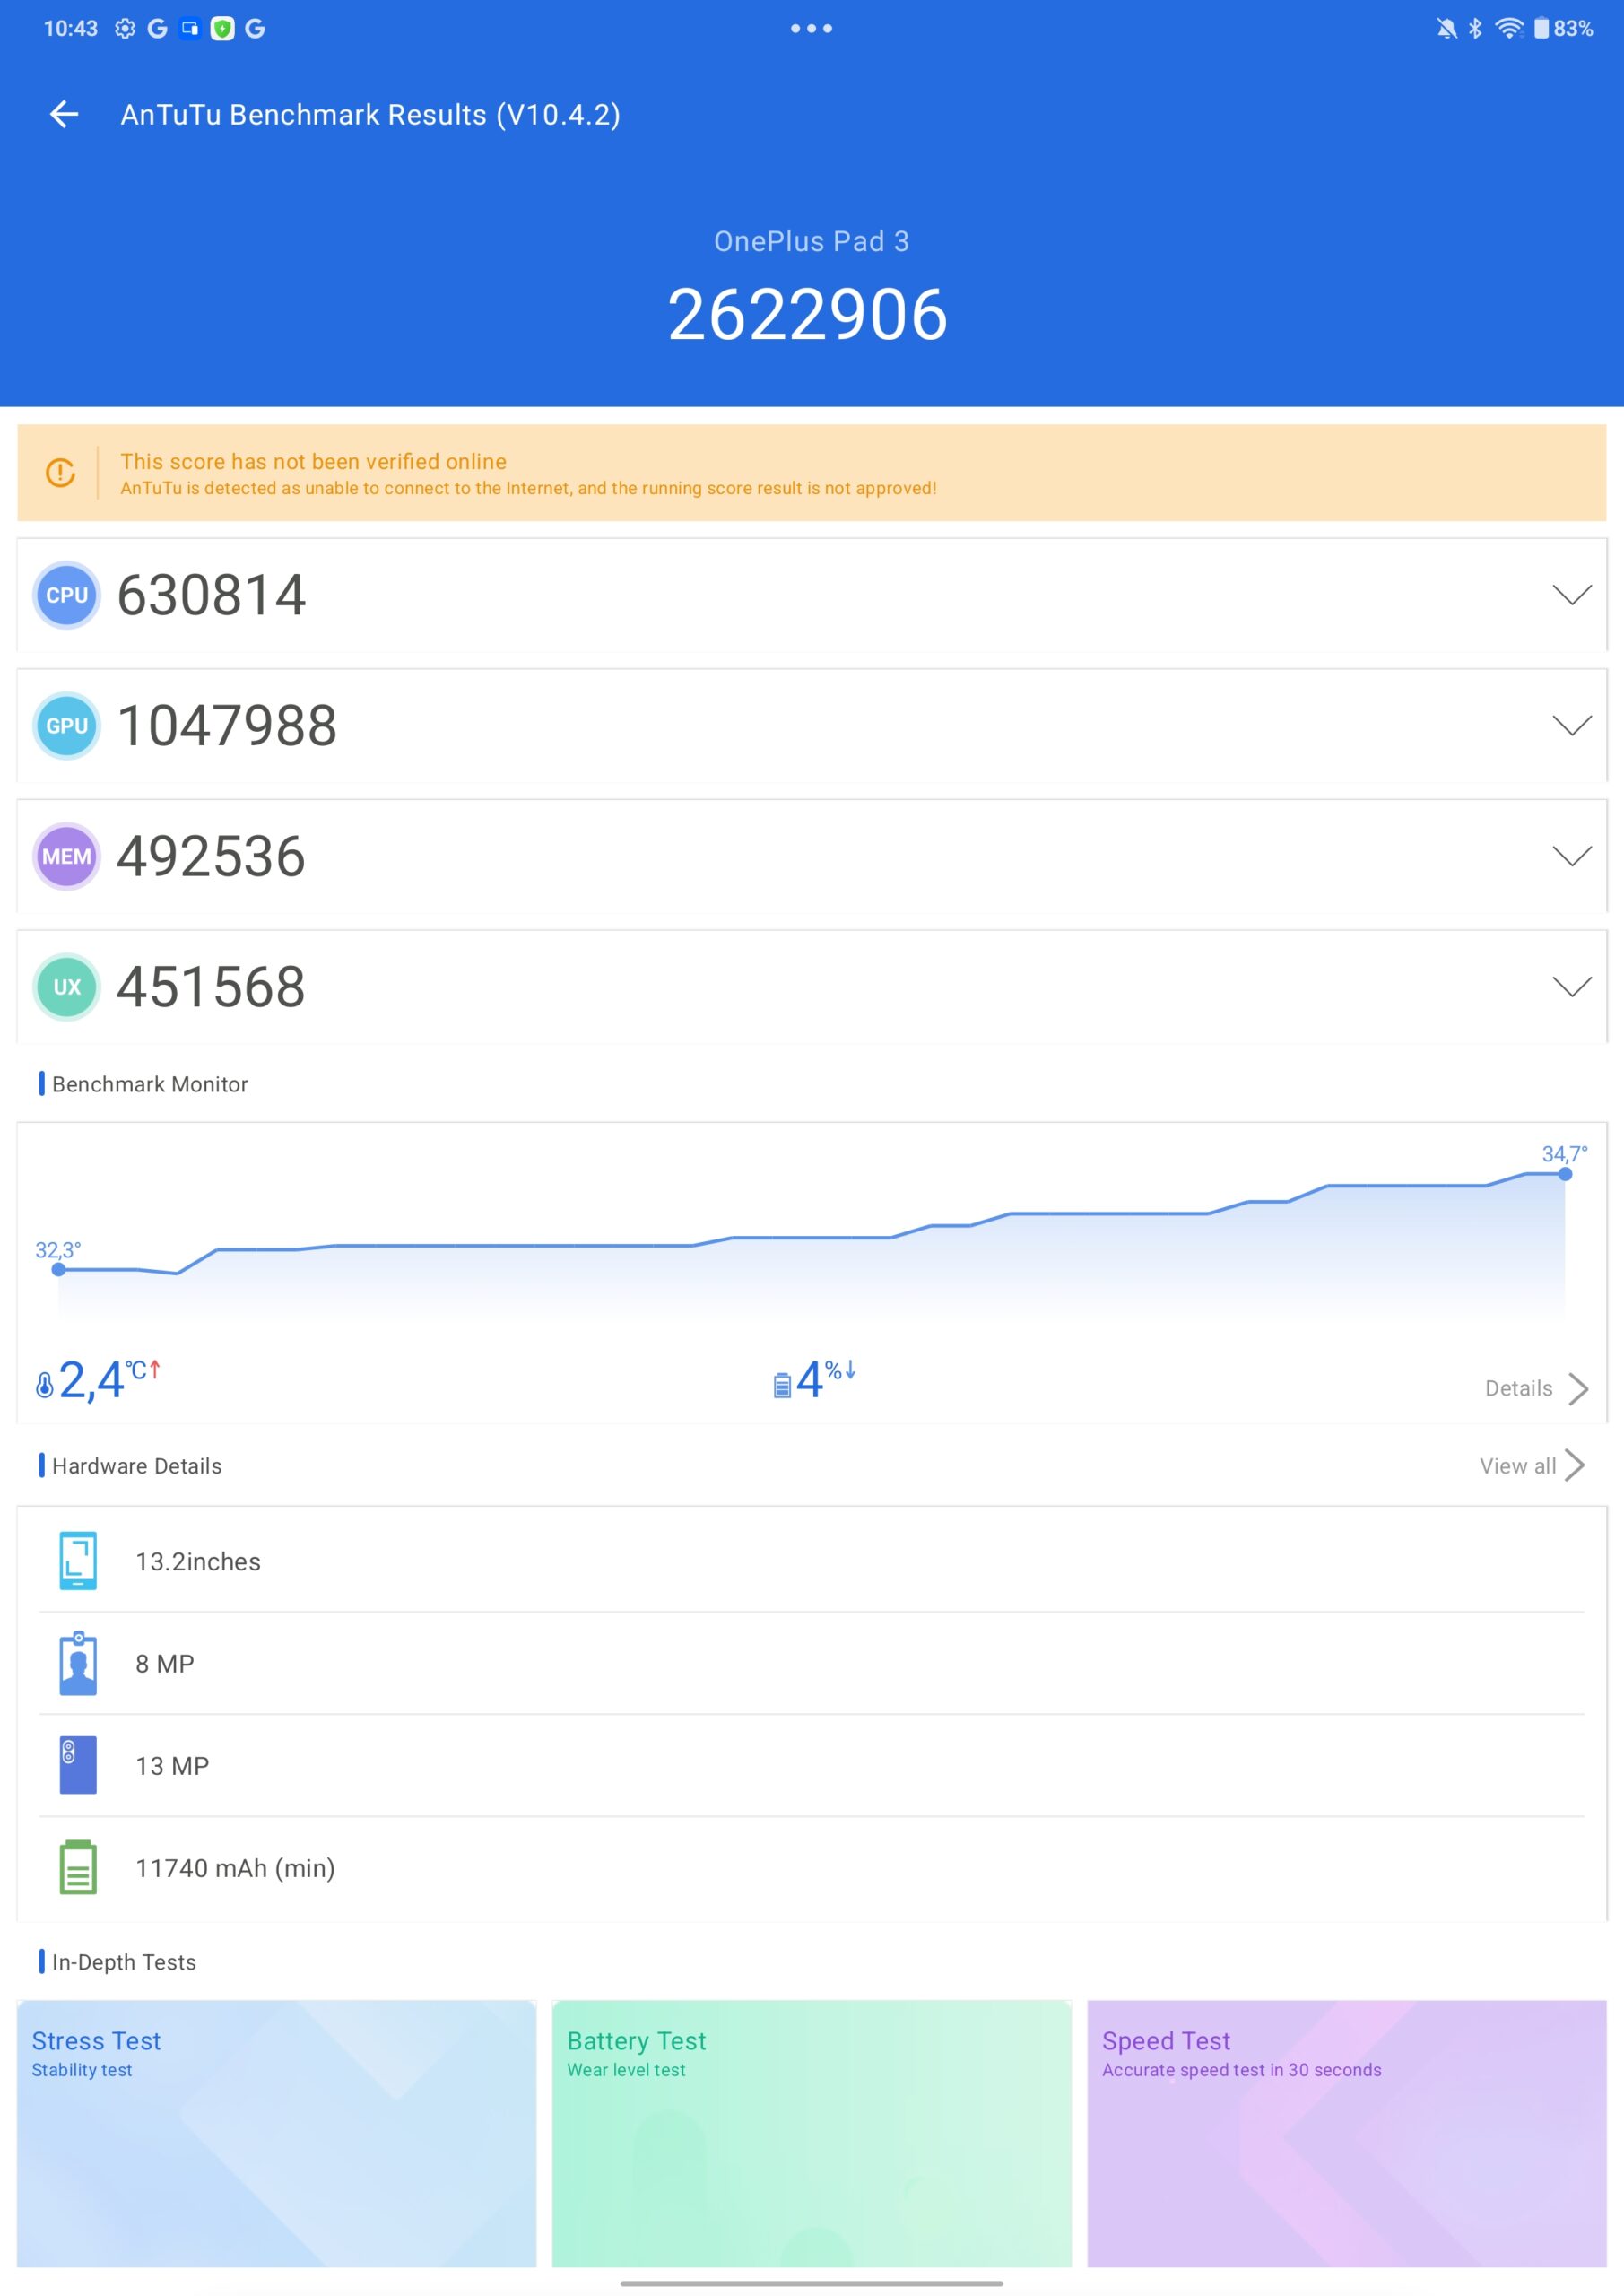This screenshot has height=2296, width=1624.
Task: Tap the settings gear in status bar
Action: [125, 28]
